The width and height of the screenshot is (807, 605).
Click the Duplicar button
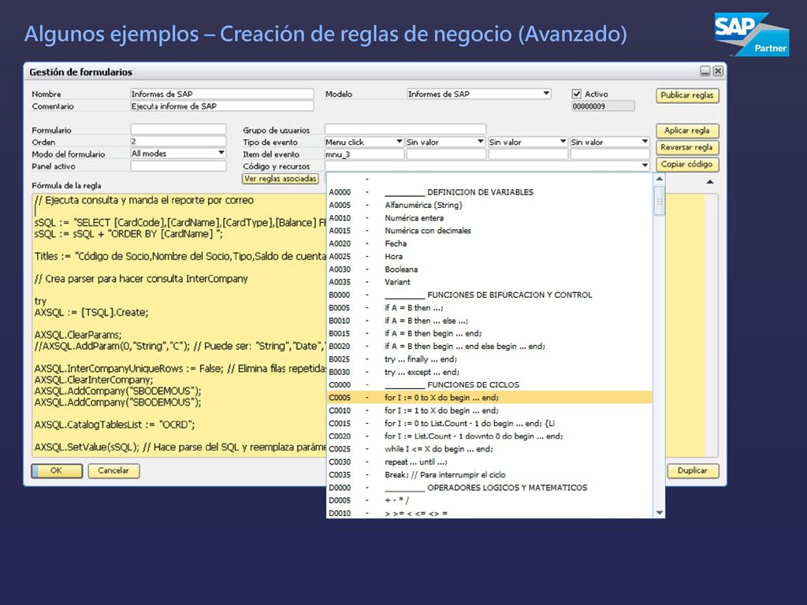click(x=692, y=471)
